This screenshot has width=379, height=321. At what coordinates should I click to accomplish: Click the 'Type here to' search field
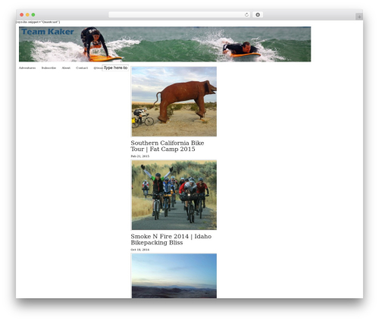pos(115,68)
